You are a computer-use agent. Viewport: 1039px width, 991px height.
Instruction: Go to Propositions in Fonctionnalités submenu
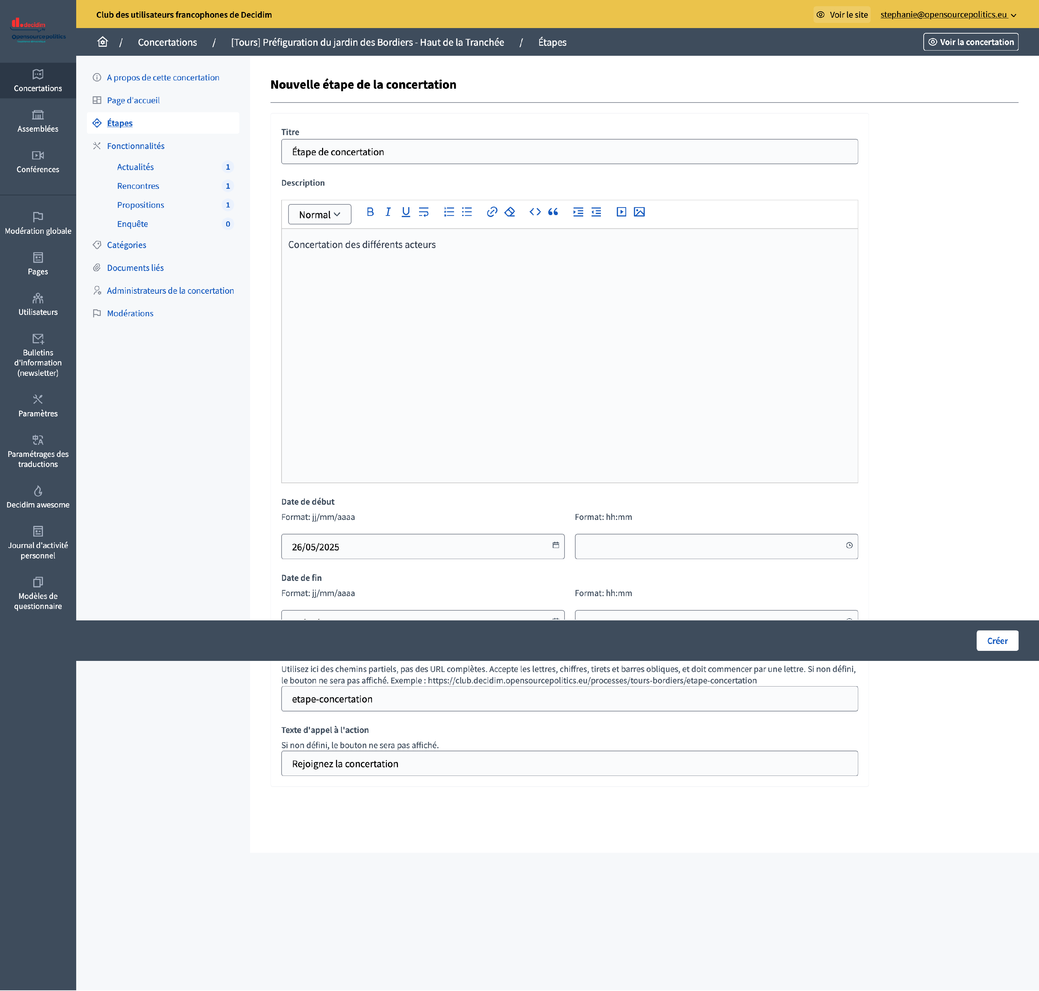tap(141, 205)
